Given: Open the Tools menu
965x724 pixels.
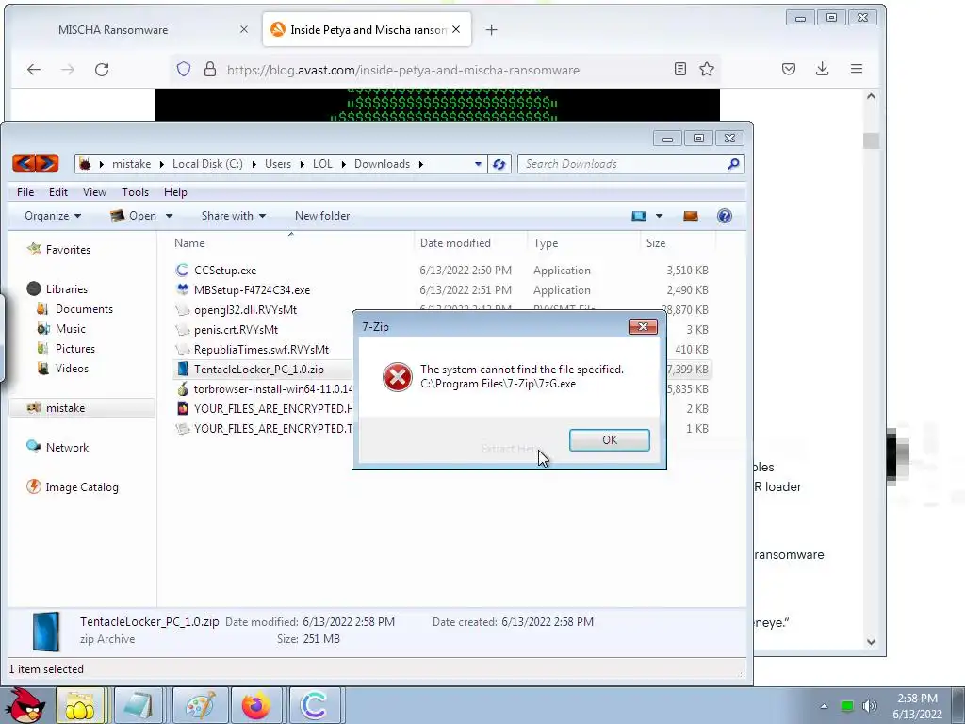Looking at the screenshot, I should 135,192.
